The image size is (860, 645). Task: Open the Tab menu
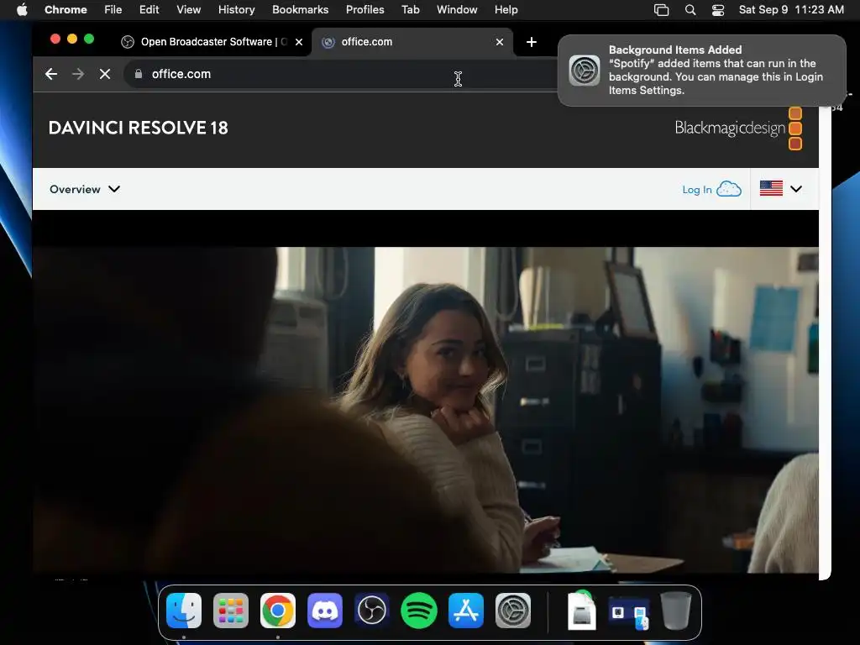pos(410,10)
